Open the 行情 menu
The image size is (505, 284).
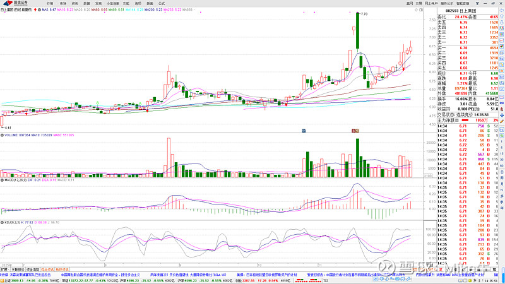point(50,3)
